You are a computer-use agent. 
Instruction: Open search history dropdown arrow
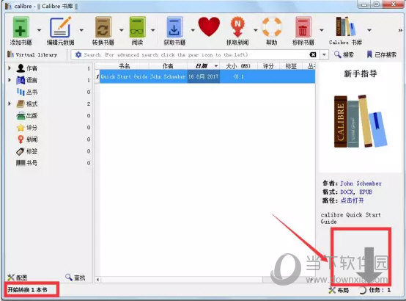[324, 55]
